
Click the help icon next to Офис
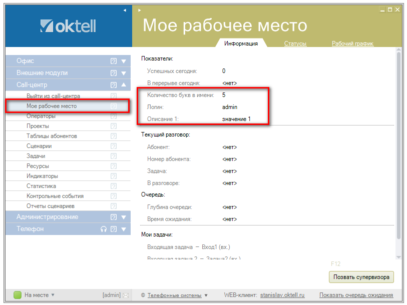coord(114,61)
